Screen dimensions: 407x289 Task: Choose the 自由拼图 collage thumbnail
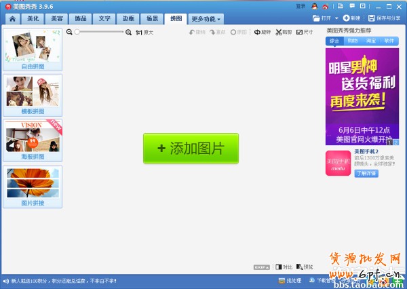pyautogui.click(x=32, y=47)
